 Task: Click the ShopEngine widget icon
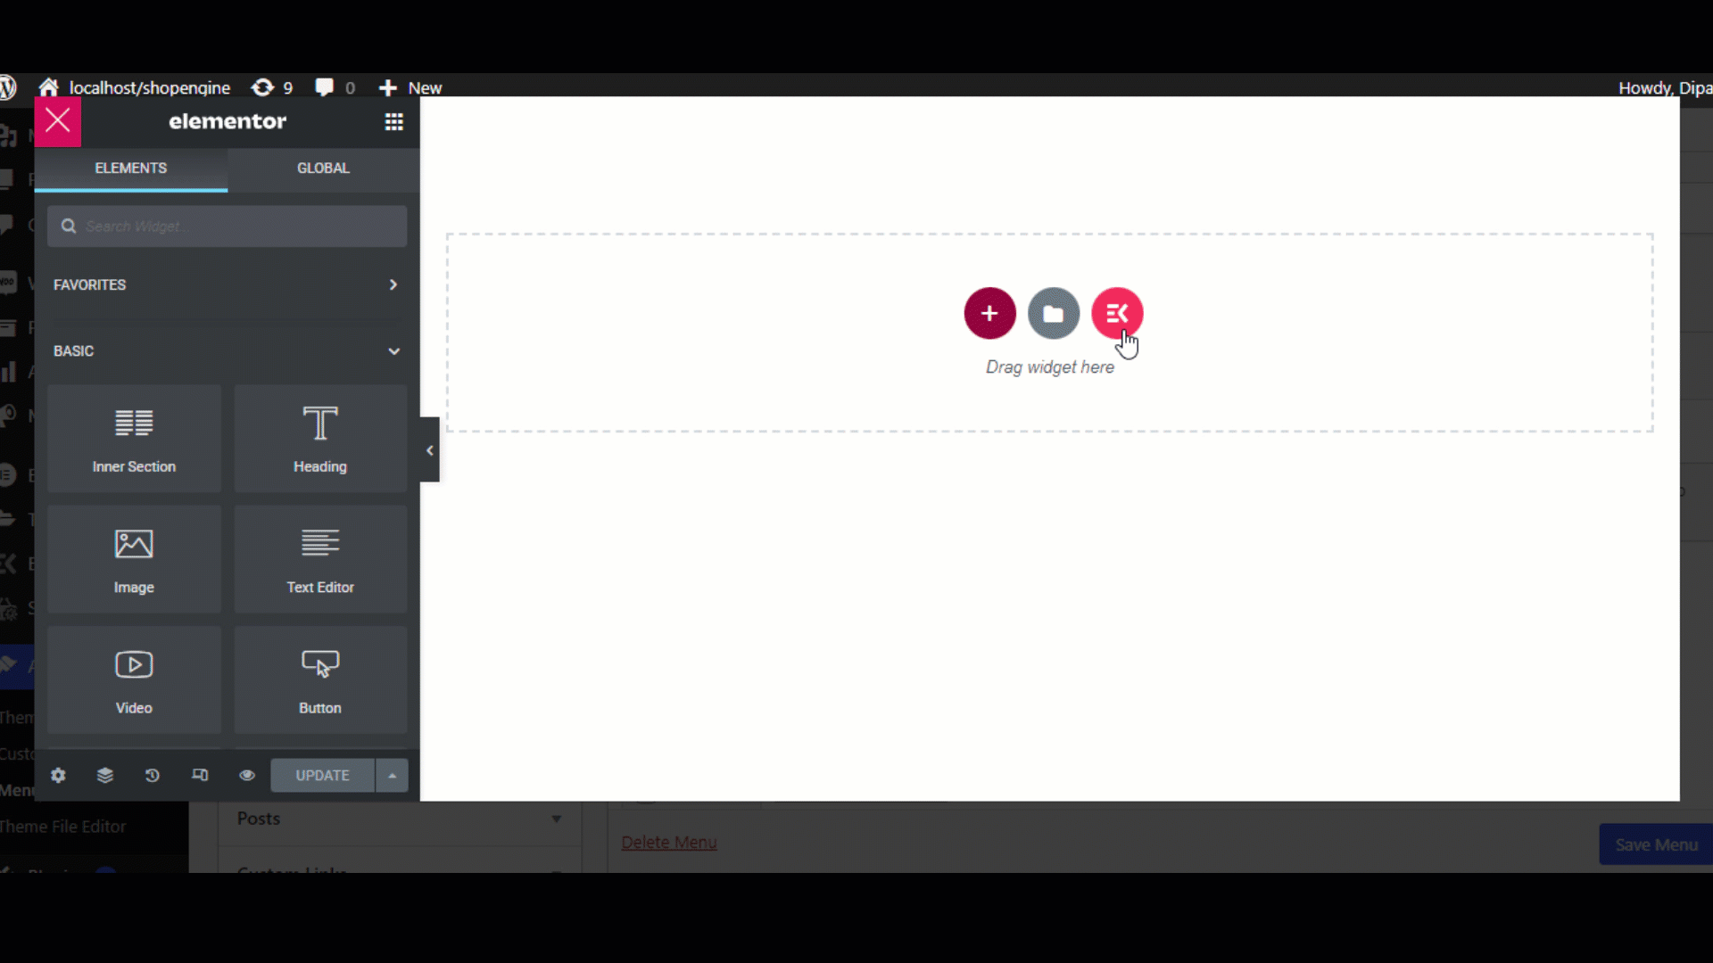(1114, 313)
